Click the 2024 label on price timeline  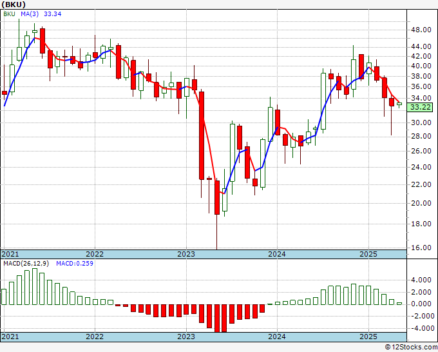click(x=277, y=254)
